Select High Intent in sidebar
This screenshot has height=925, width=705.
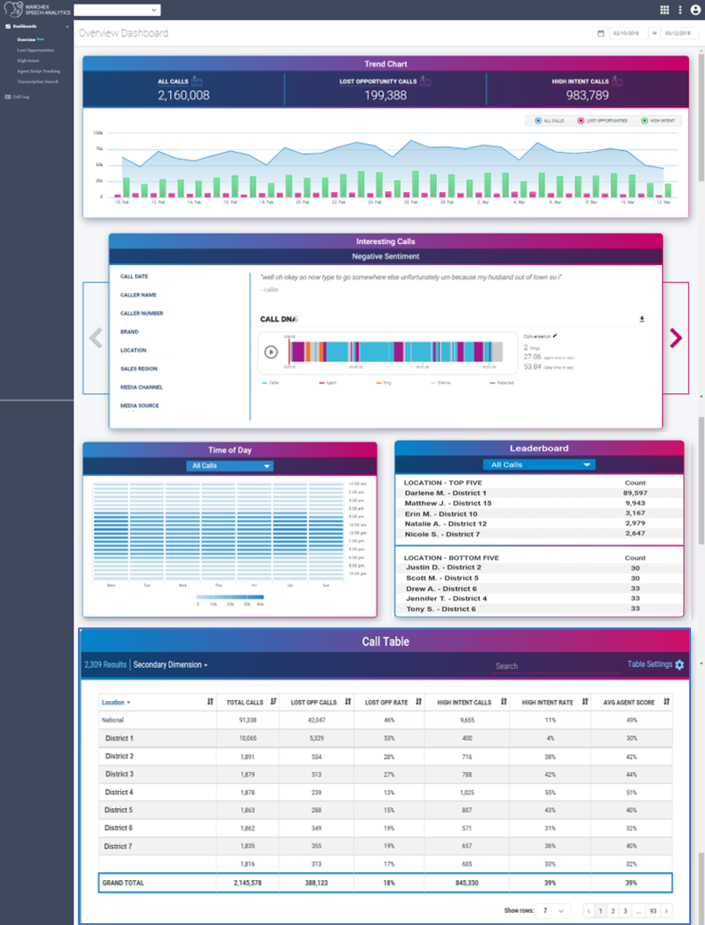click(x=28, y=61)
